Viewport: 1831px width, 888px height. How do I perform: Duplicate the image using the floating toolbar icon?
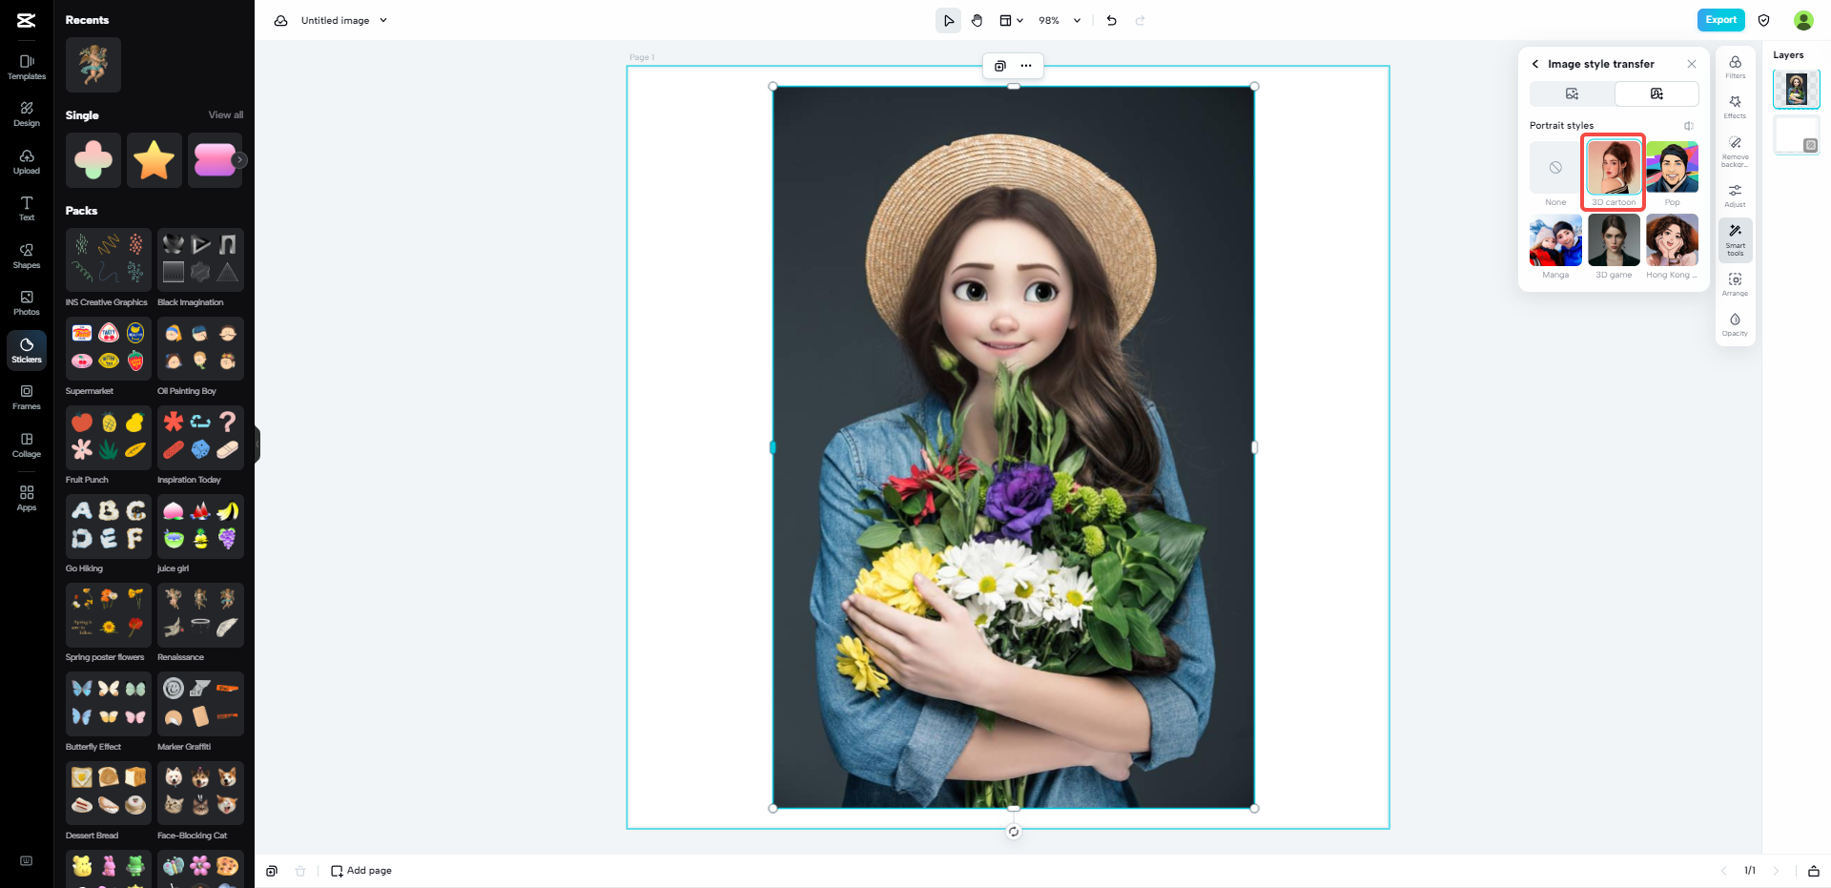(x=1000, y=66)
